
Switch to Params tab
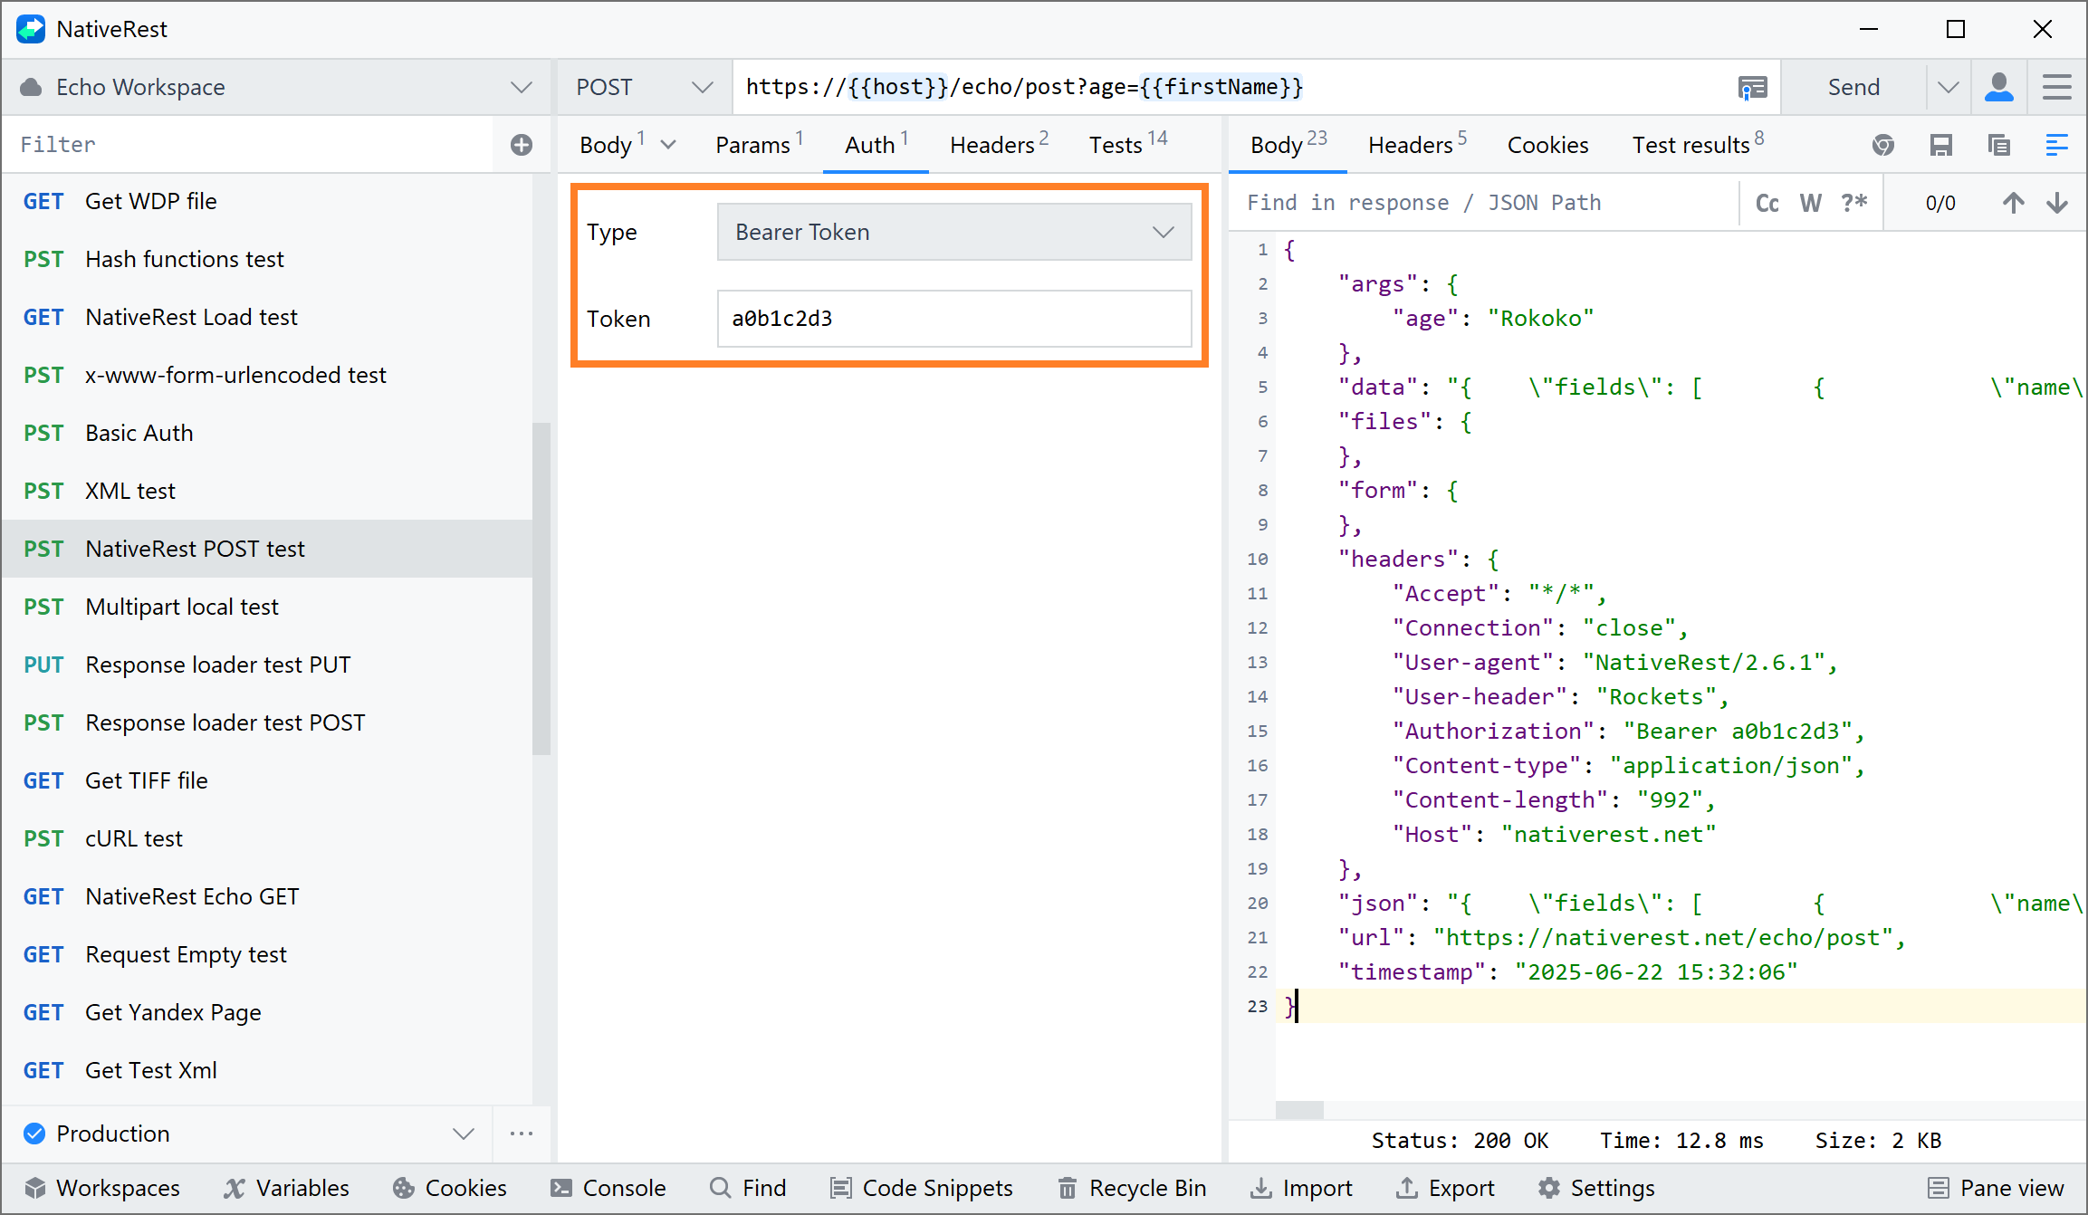pyautogui.click(x=759, y=145)
